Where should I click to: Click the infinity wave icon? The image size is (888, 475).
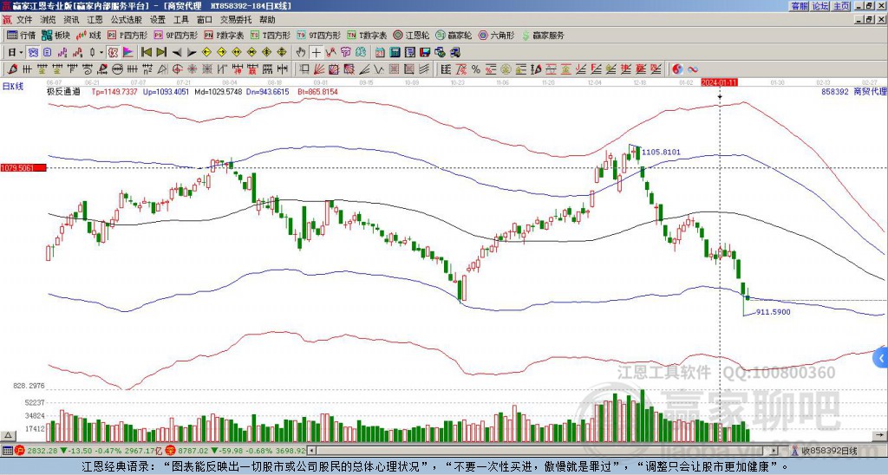693,69
